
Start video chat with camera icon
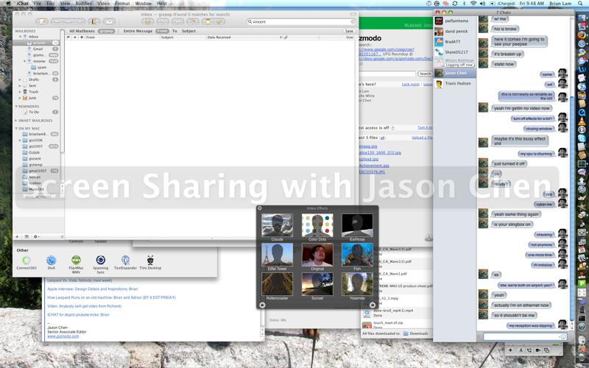pos(538,350)
